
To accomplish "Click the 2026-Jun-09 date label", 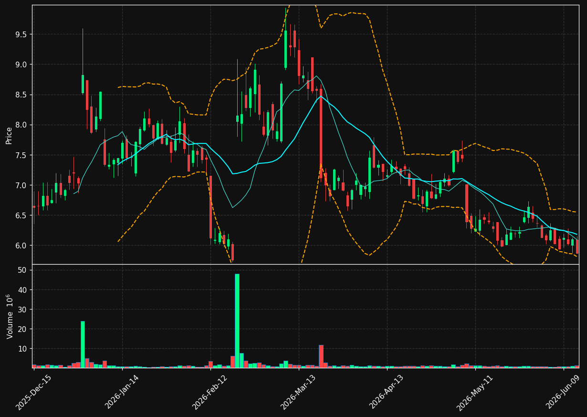I will pos(563,393).
